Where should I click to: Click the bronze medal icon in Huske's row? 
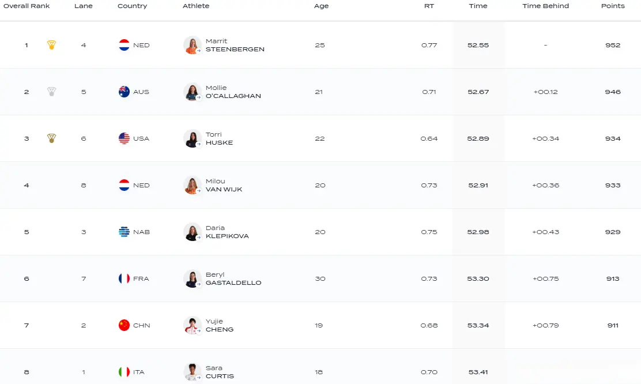click(51, 138)
